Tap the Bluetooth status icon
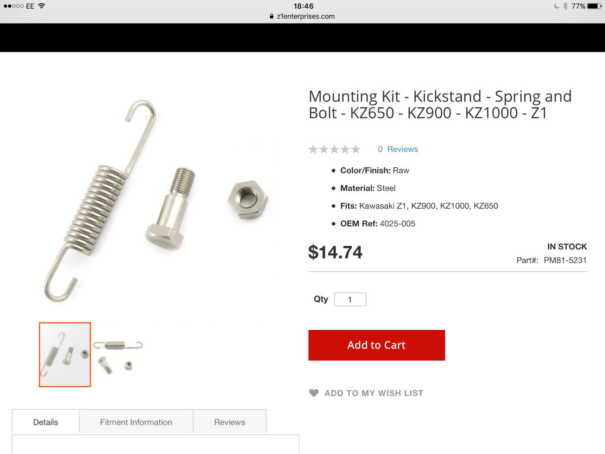 [565, 6]
